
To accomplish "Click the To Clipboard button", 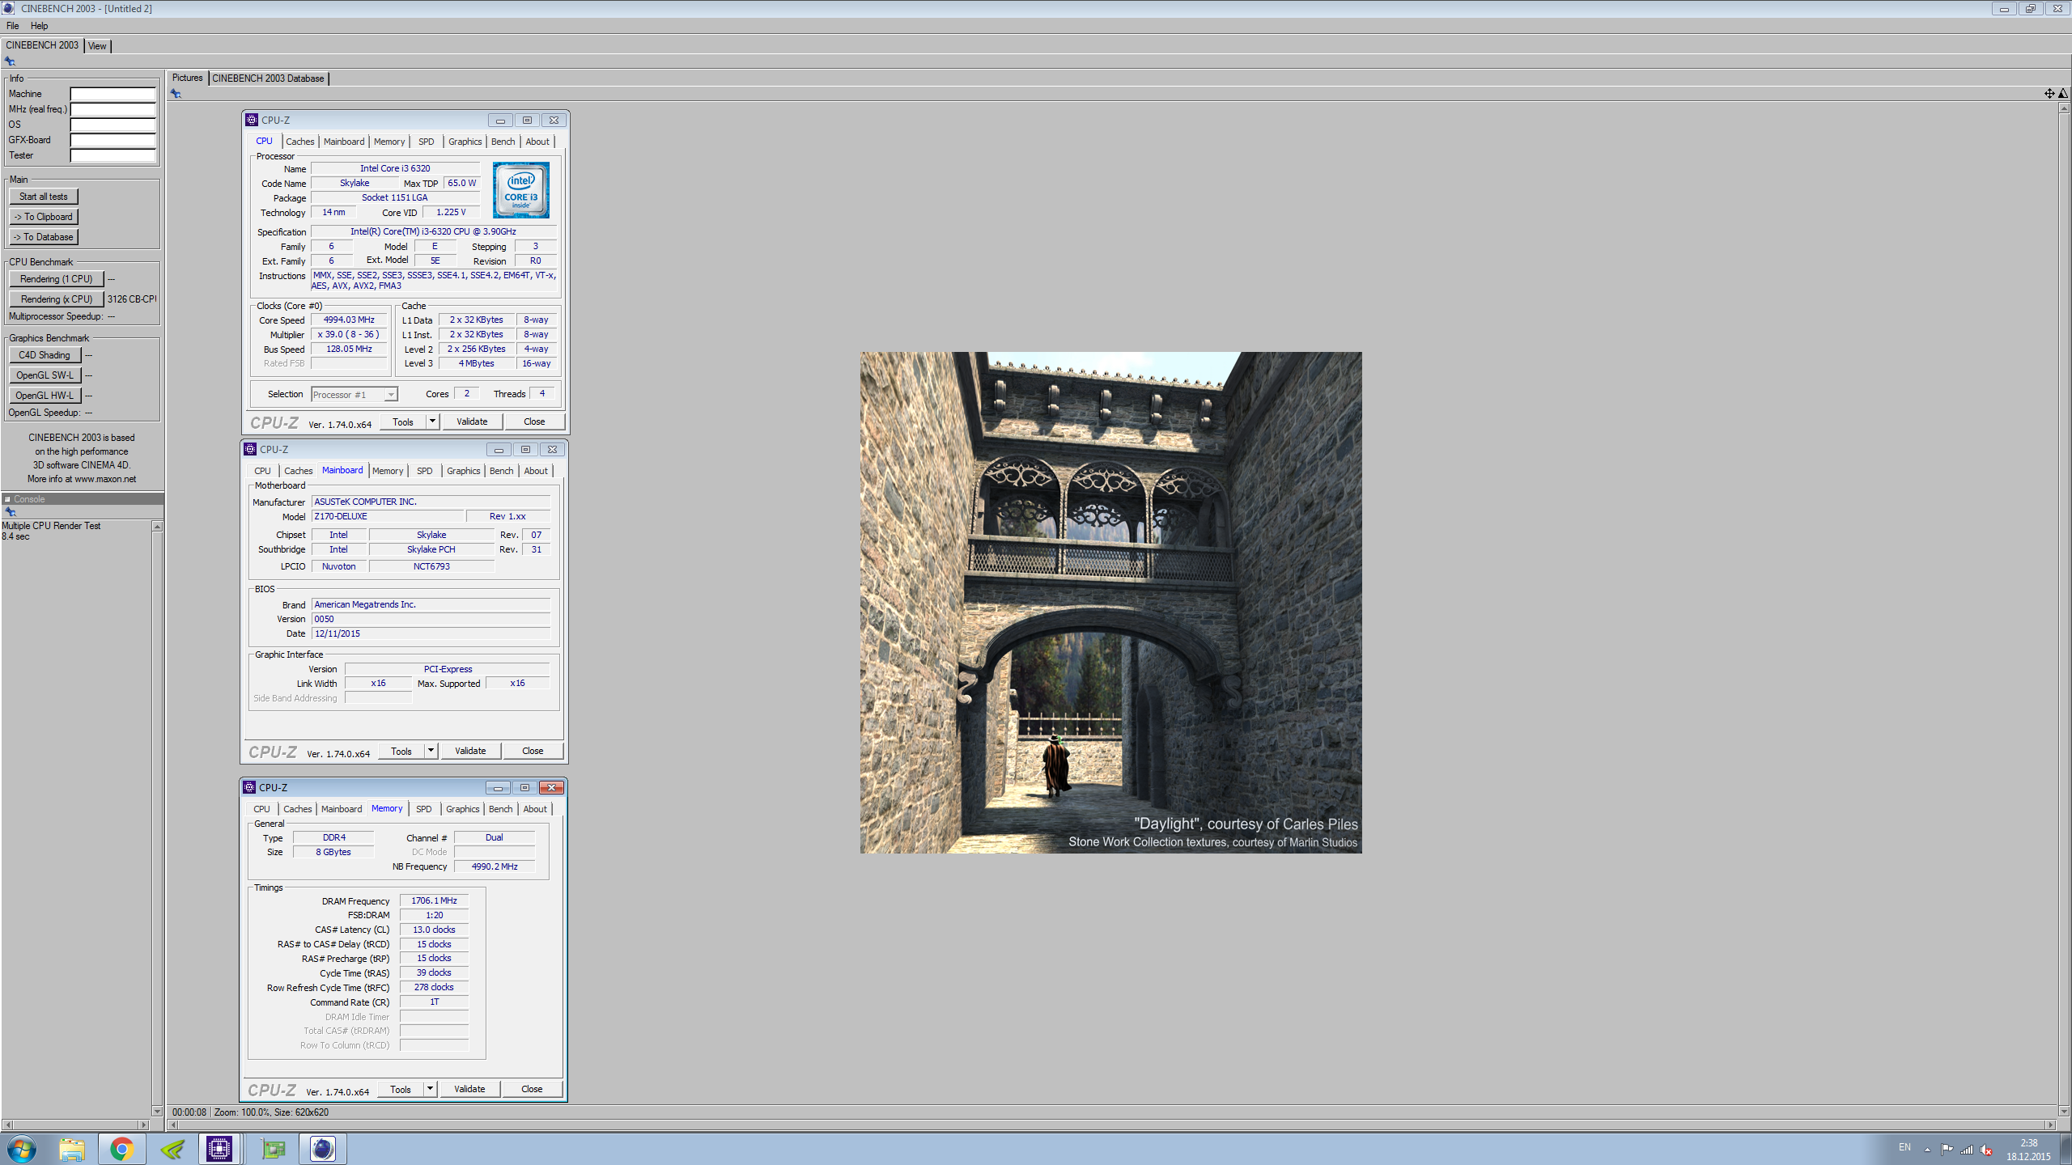I will [x=44, y=217].
